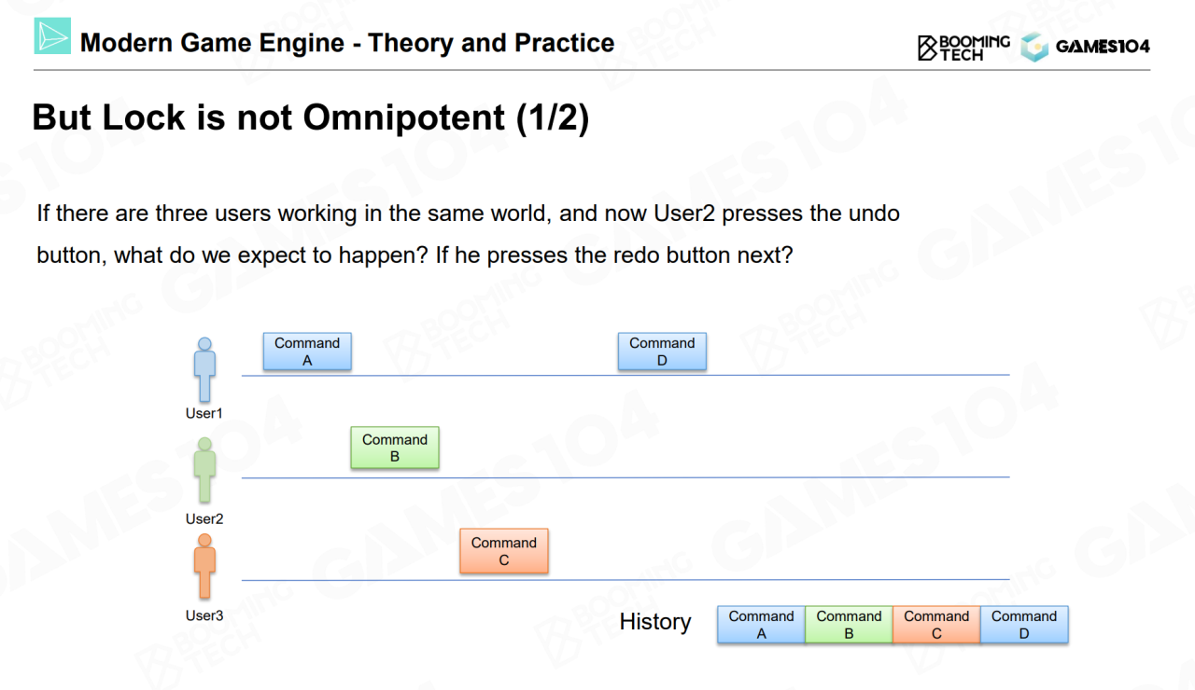The width and height of the screenshot is (1195, 690).
Task: Click Command D box on User1's timeline
Action: 662,352
